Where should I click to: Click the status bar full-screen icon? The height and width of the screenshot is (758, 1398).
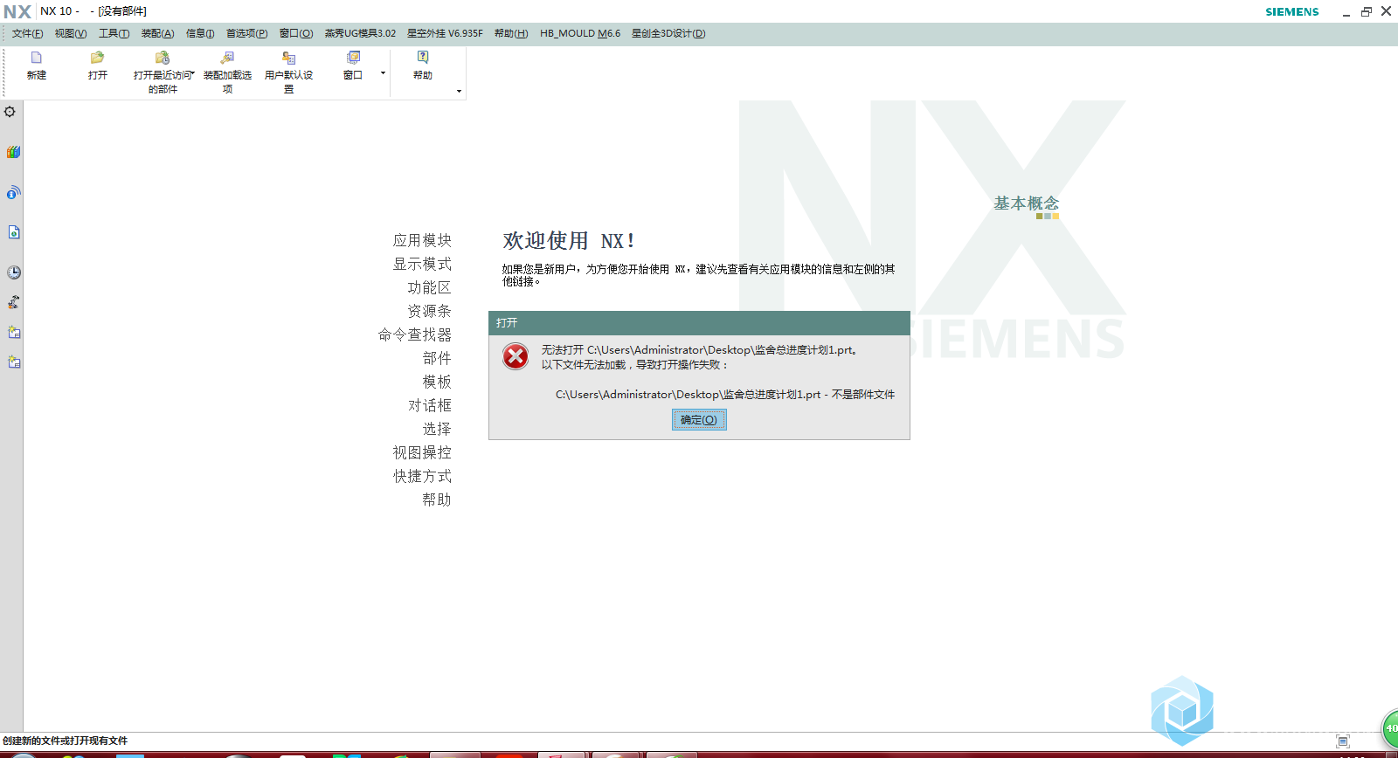click(1343, 741)
